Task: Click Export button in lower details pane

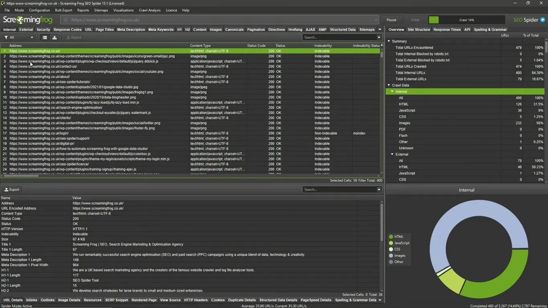Action: [12, 190]
